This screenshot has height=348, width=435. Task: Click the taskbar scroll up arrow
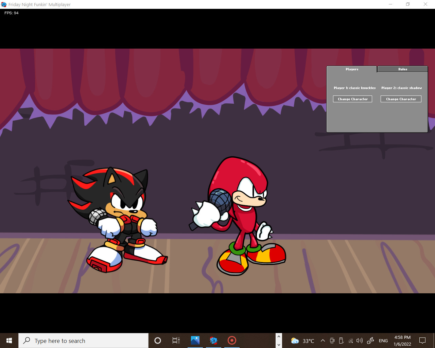click(x=278, y=336)
